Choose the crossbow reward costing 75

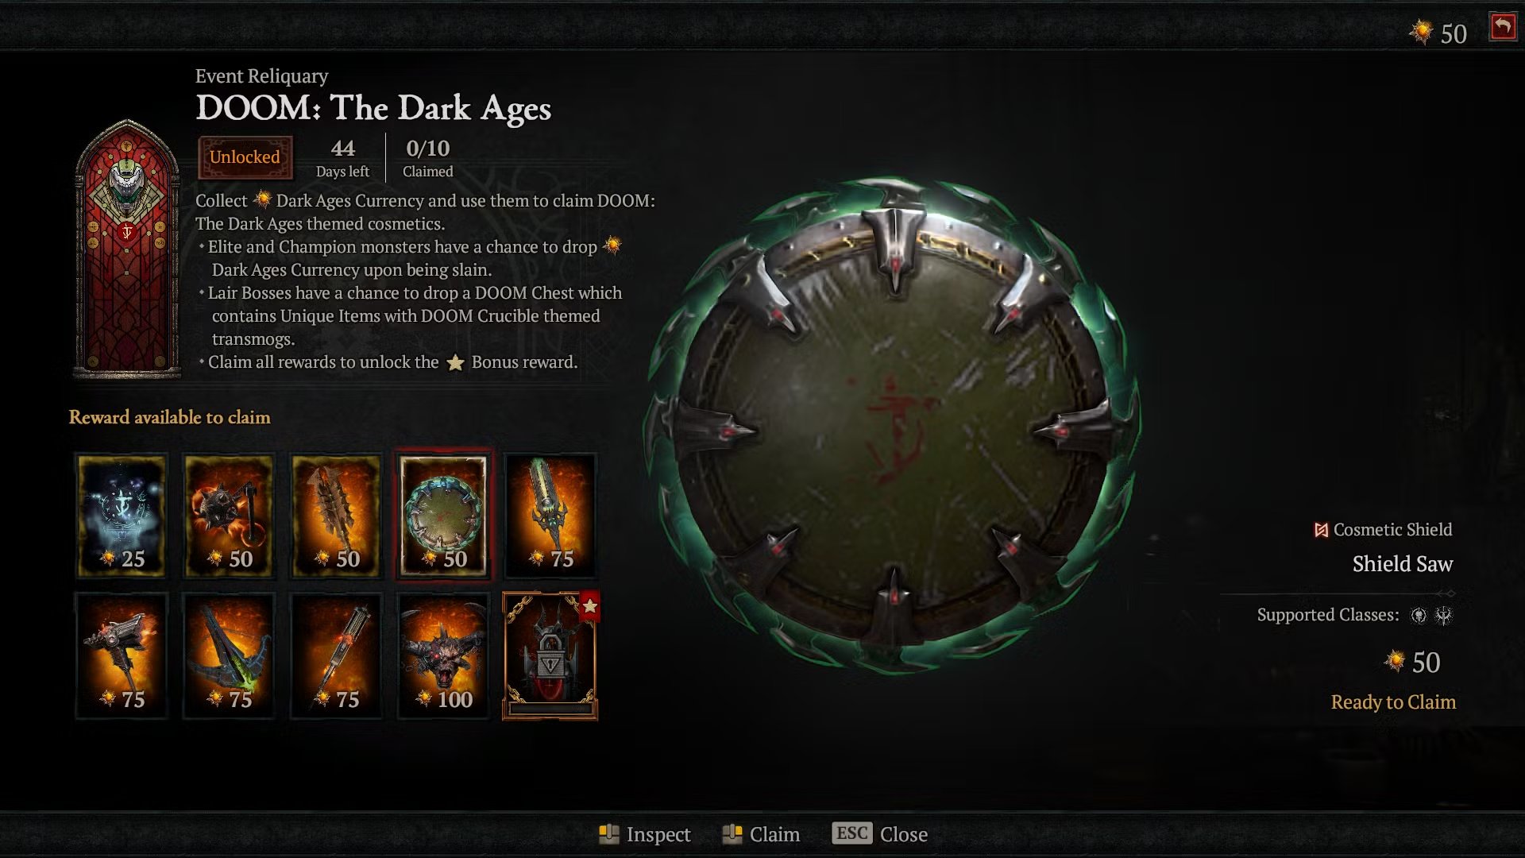click(x=229, y=655)
